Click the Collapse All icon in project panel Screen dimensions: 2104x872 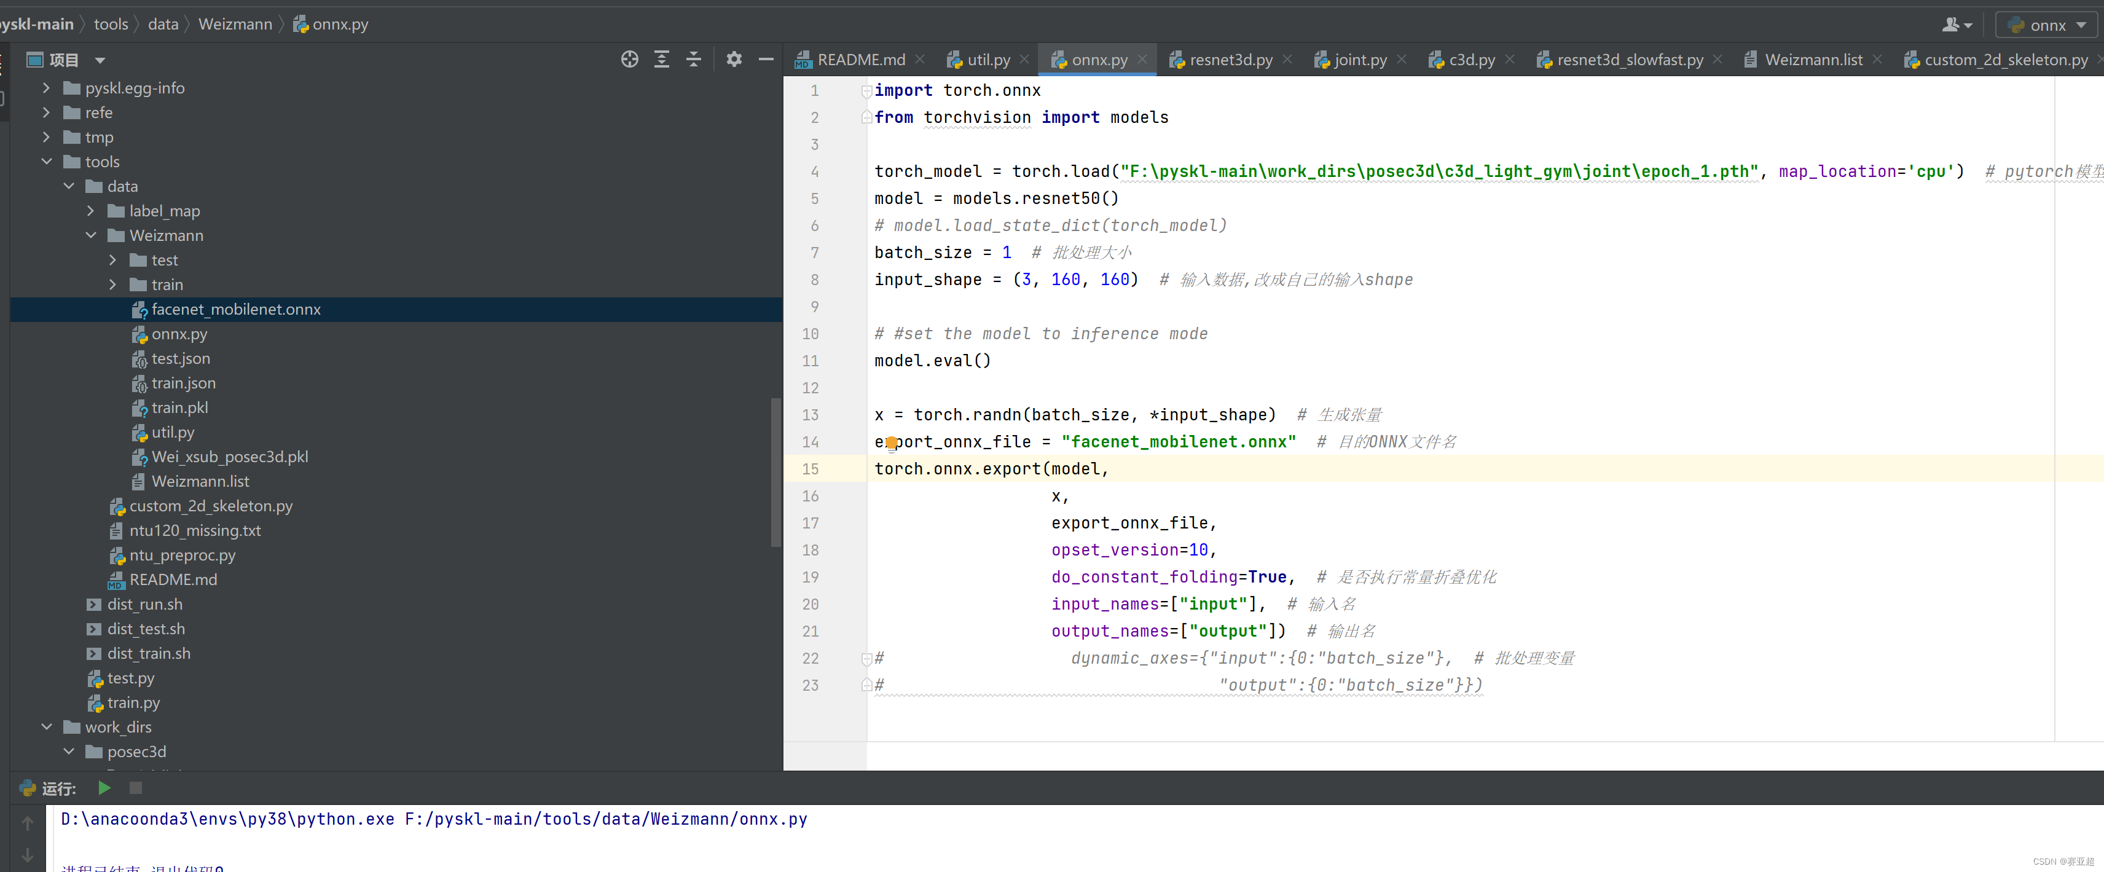693,60
